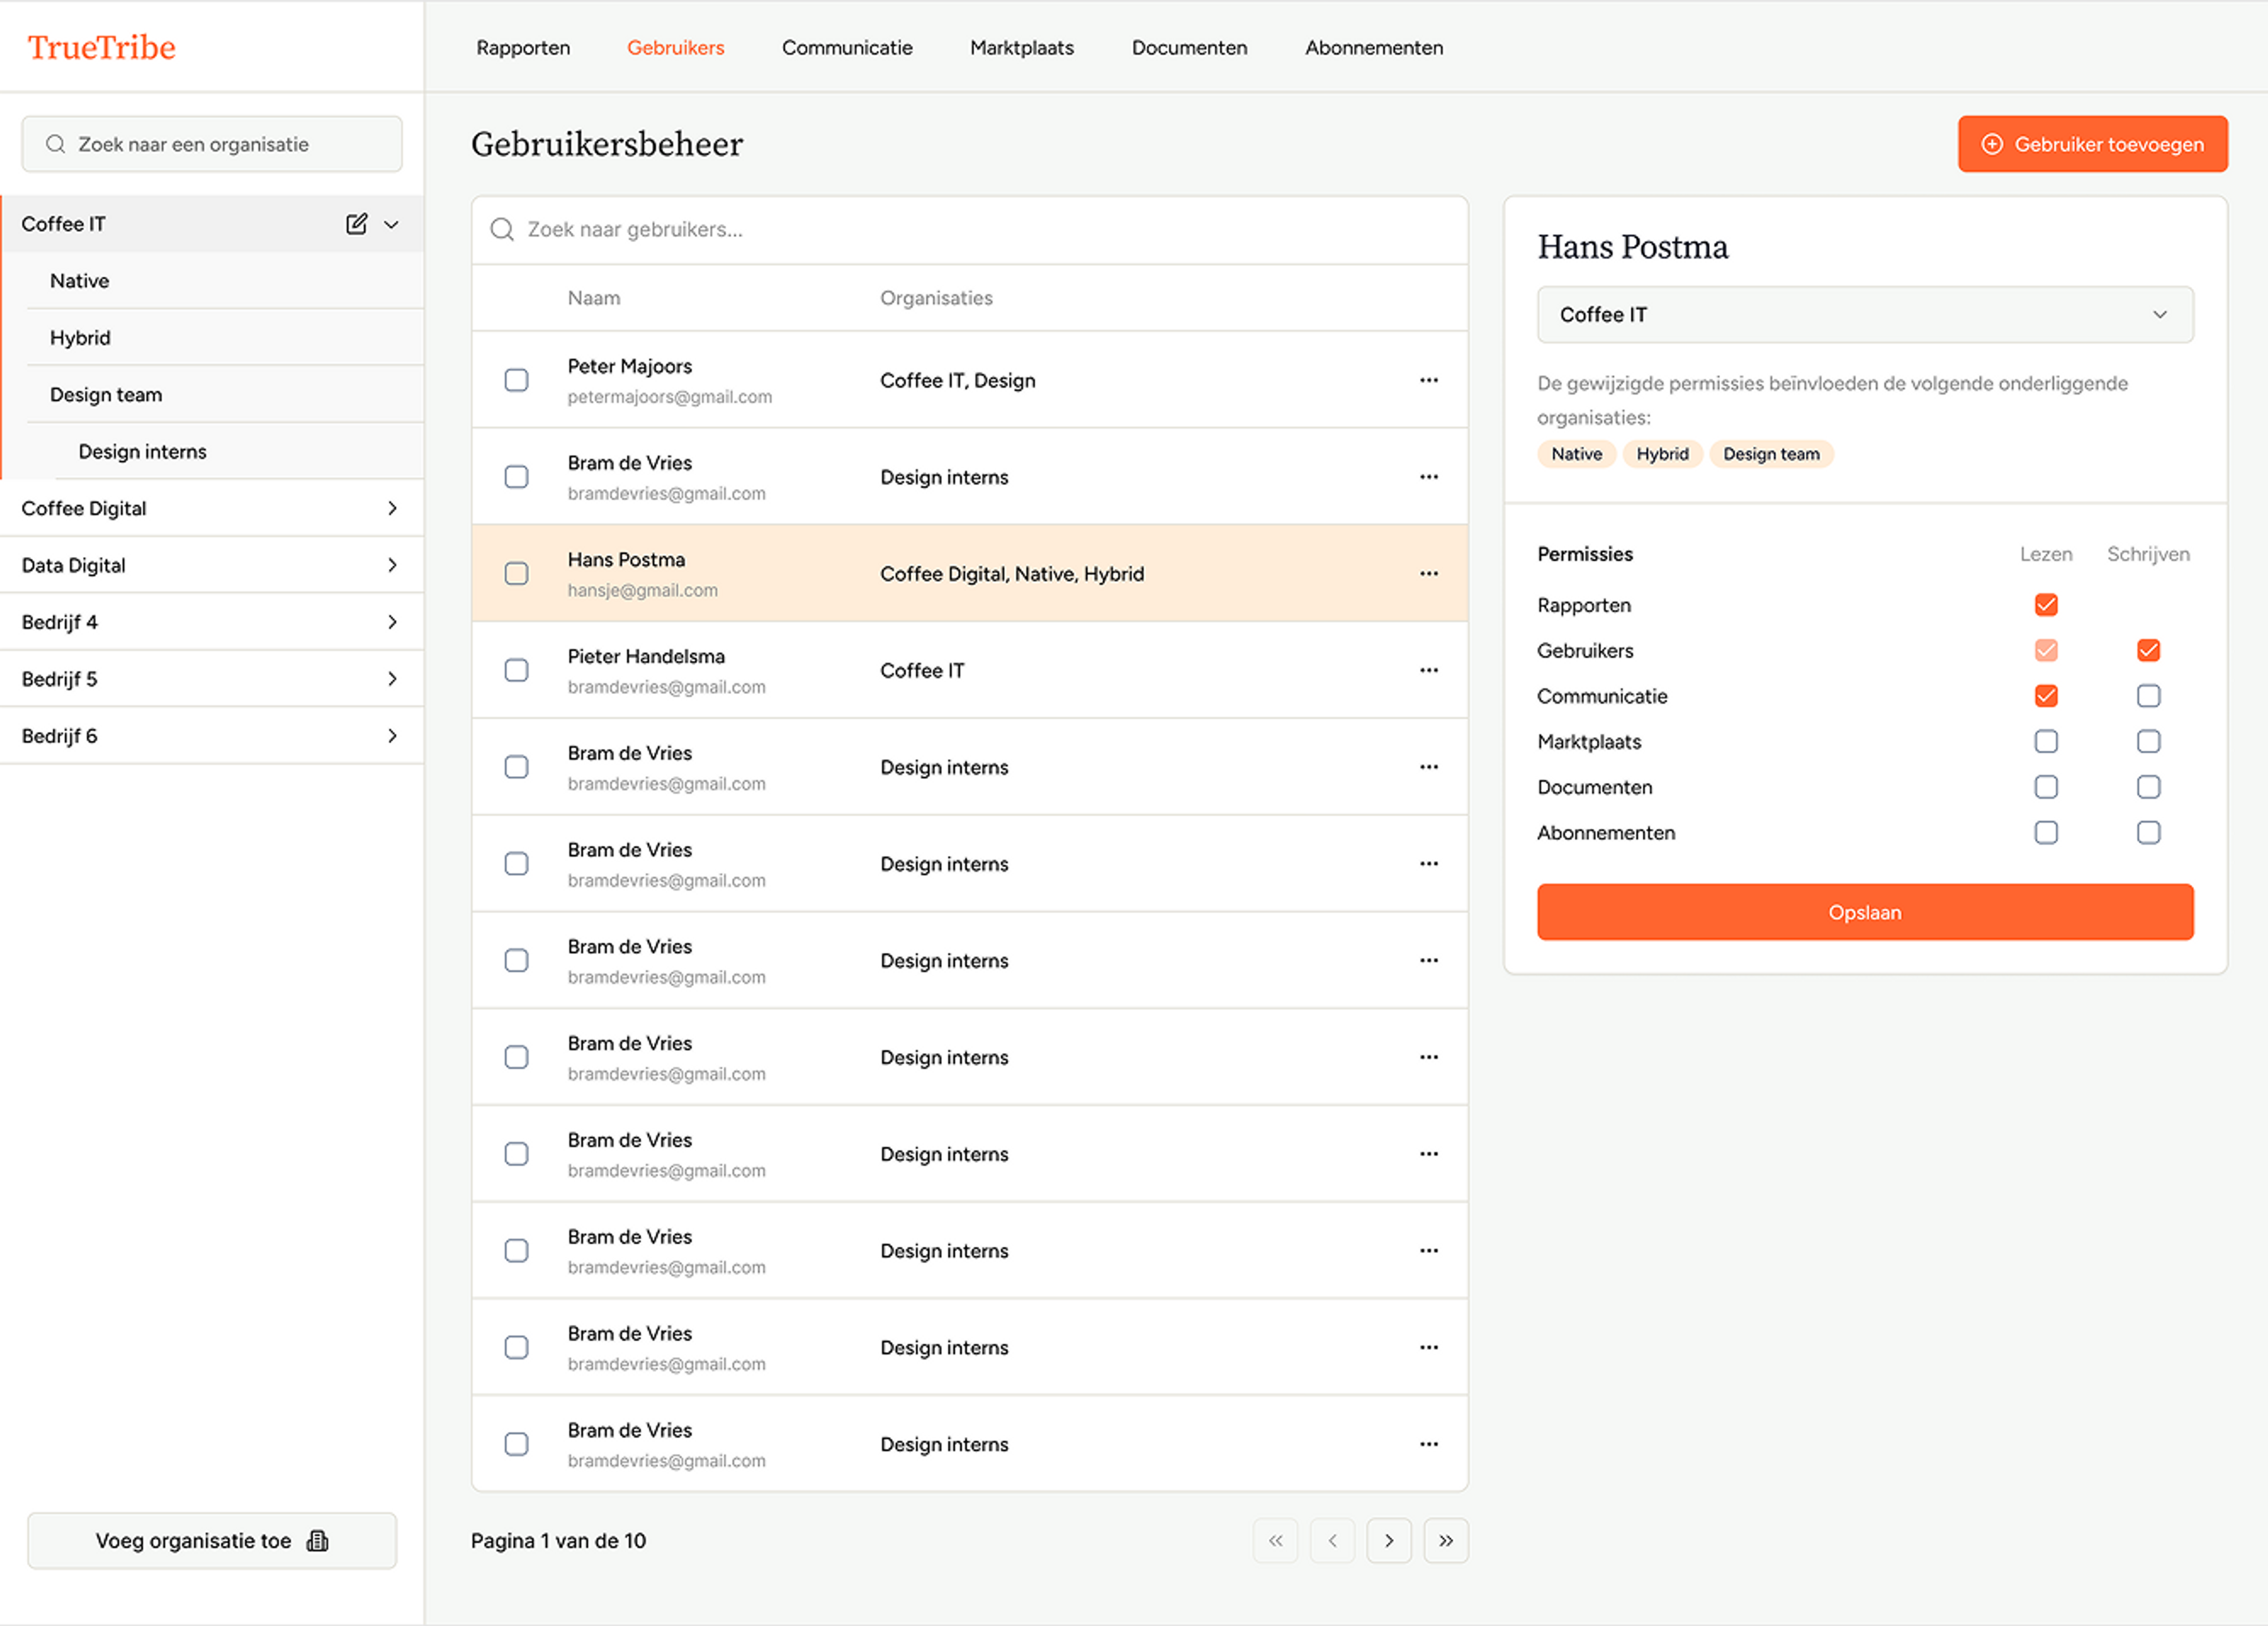This screenshot has width=2268, height=1626.
Task: Click the three-dot menu on Hans Postma's row
Action: pos(1429,573)
